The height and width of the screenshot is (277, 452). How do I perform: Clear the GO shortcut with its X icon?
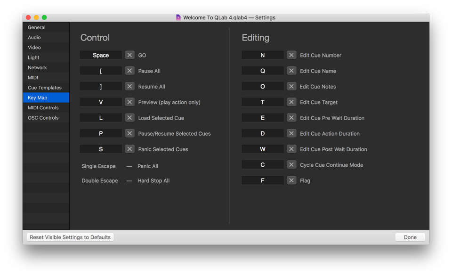click(129, 55)
